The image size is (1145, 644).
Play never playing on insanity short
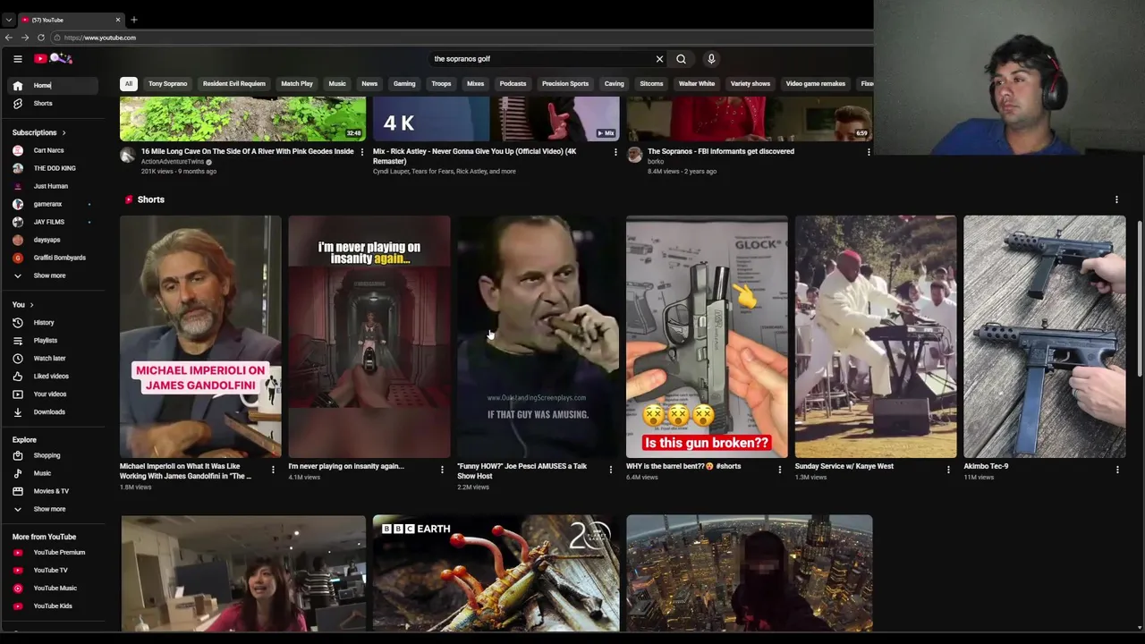click(x=369, y=336)
